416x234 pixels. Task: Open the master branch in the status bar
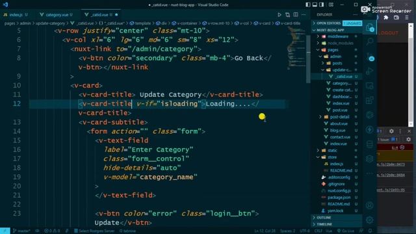[21, 231]
